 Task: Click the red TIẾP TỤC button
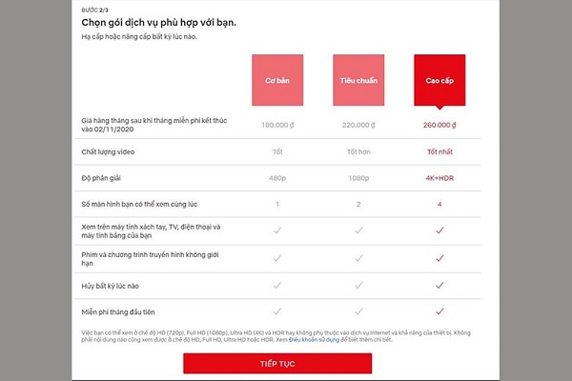[277, 364]
